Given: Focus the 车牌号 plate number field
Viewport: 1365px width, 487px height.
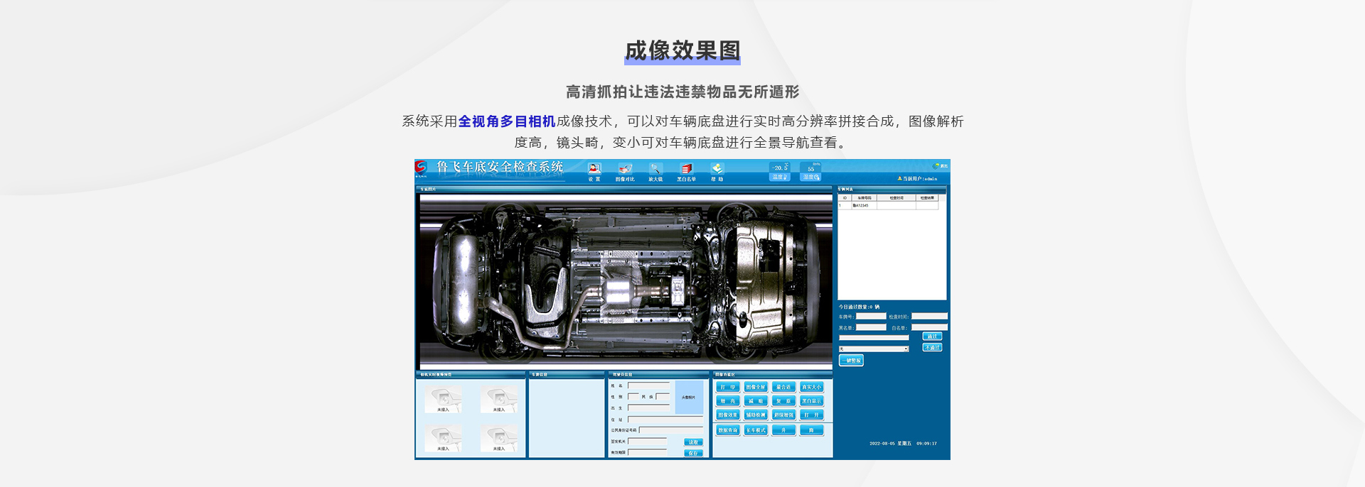Looking at the screenshot, I should coord(871,317).
